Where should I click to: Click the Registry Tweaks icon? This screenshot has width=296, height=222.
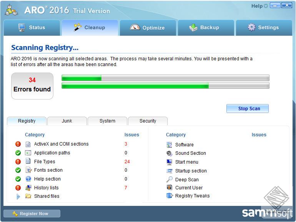(170, 195)
